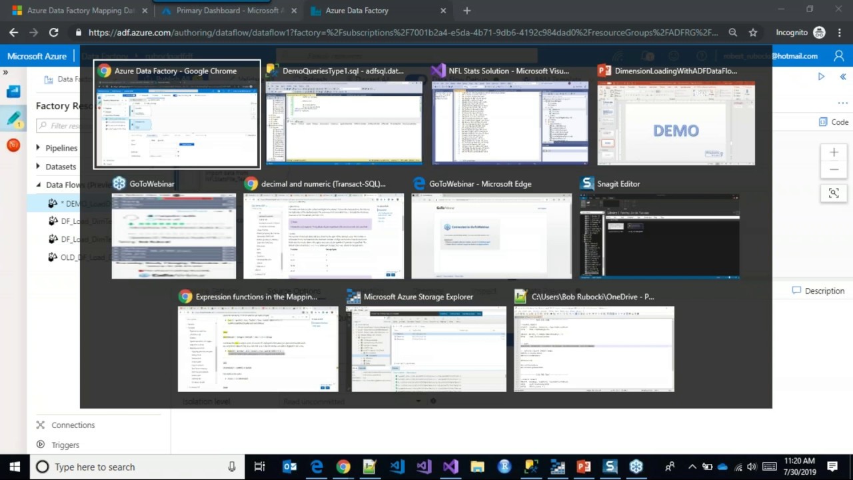The width and height of the screenshot is (853, 480).
Task: Click the Type here to search box
Action: [x=137, y=467]
